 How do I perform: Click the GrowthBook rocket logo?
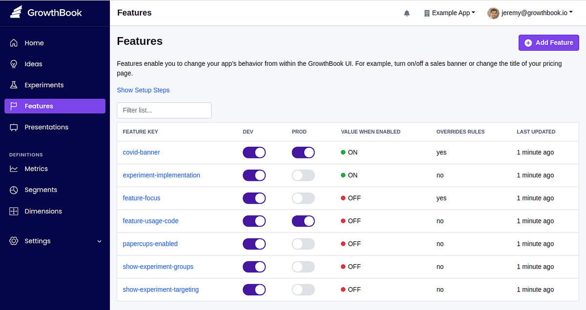point(16,12)
